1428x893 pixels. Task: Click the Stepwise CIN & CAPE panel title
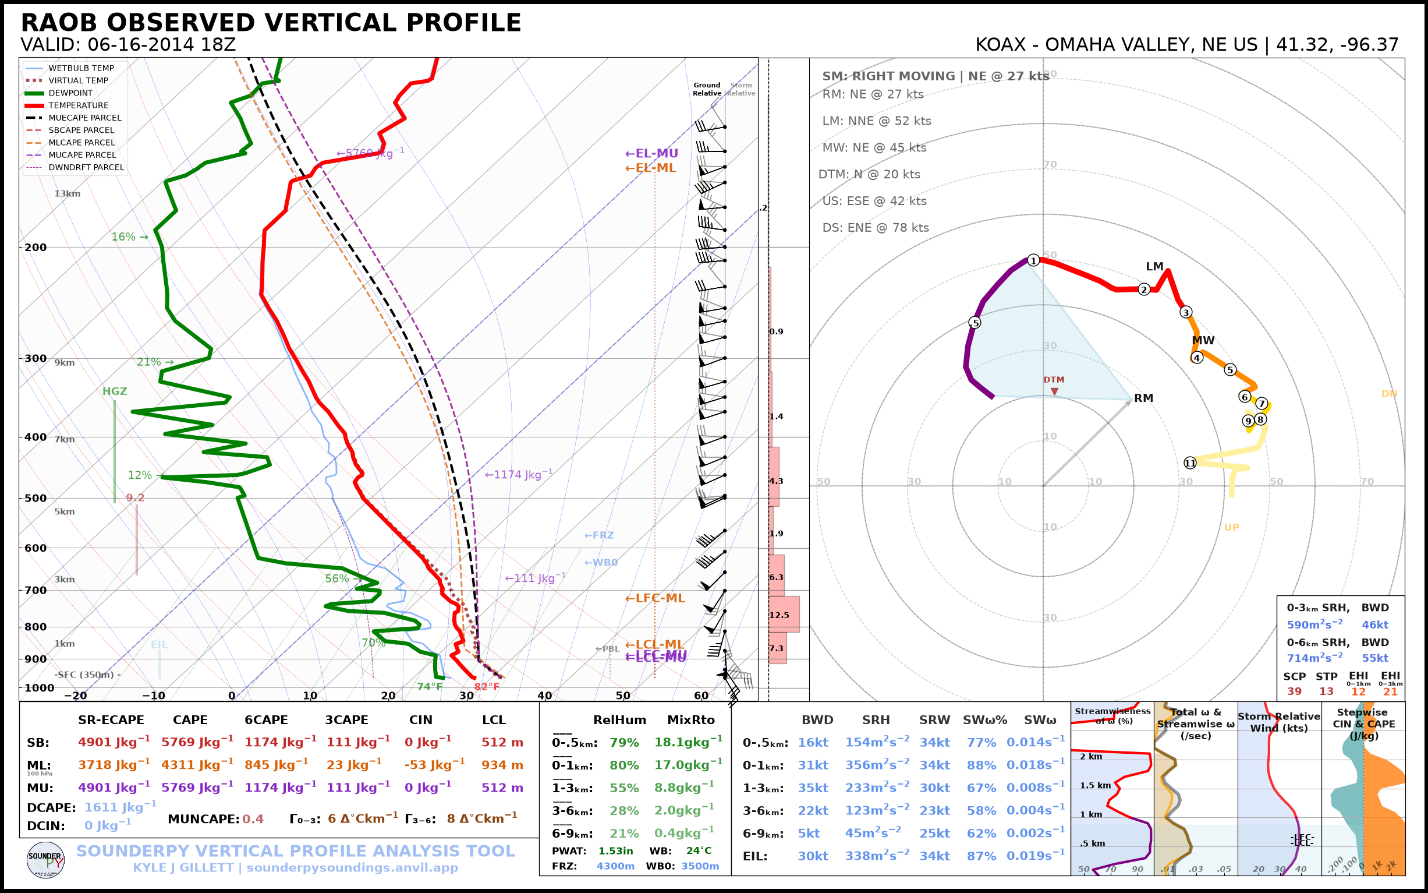pyautogui.click(x=1364, y=724)
